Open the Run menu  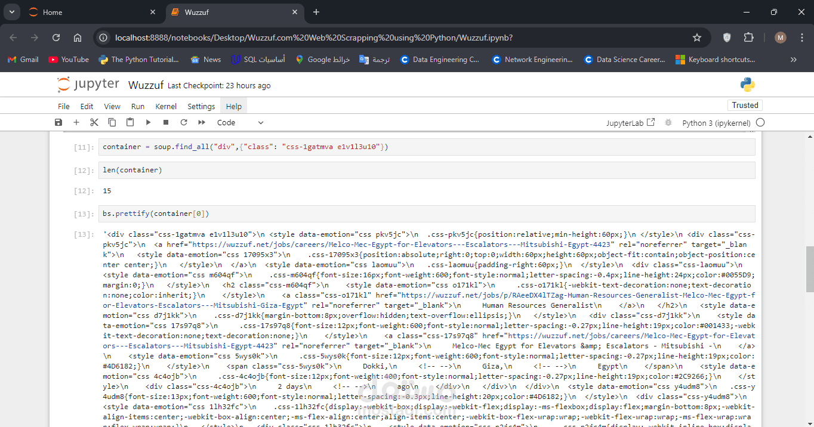pyautogui.click(x=138, y=106)
